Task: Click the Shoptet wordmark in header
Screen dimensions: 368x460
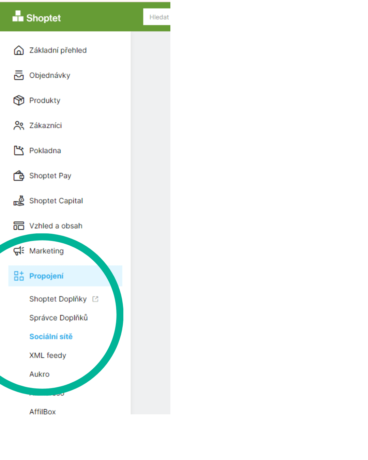Action: point(44,18)
